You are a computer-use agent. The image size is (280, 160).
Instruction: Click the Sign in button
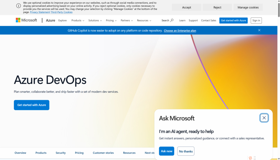(x=256, y=20)
